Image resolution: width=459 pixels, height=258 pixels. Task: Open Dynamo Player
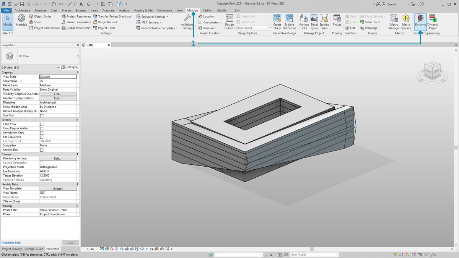pos(433,21)
